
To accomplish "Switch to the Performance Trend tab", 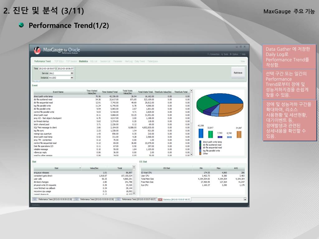I will point(42,61).
